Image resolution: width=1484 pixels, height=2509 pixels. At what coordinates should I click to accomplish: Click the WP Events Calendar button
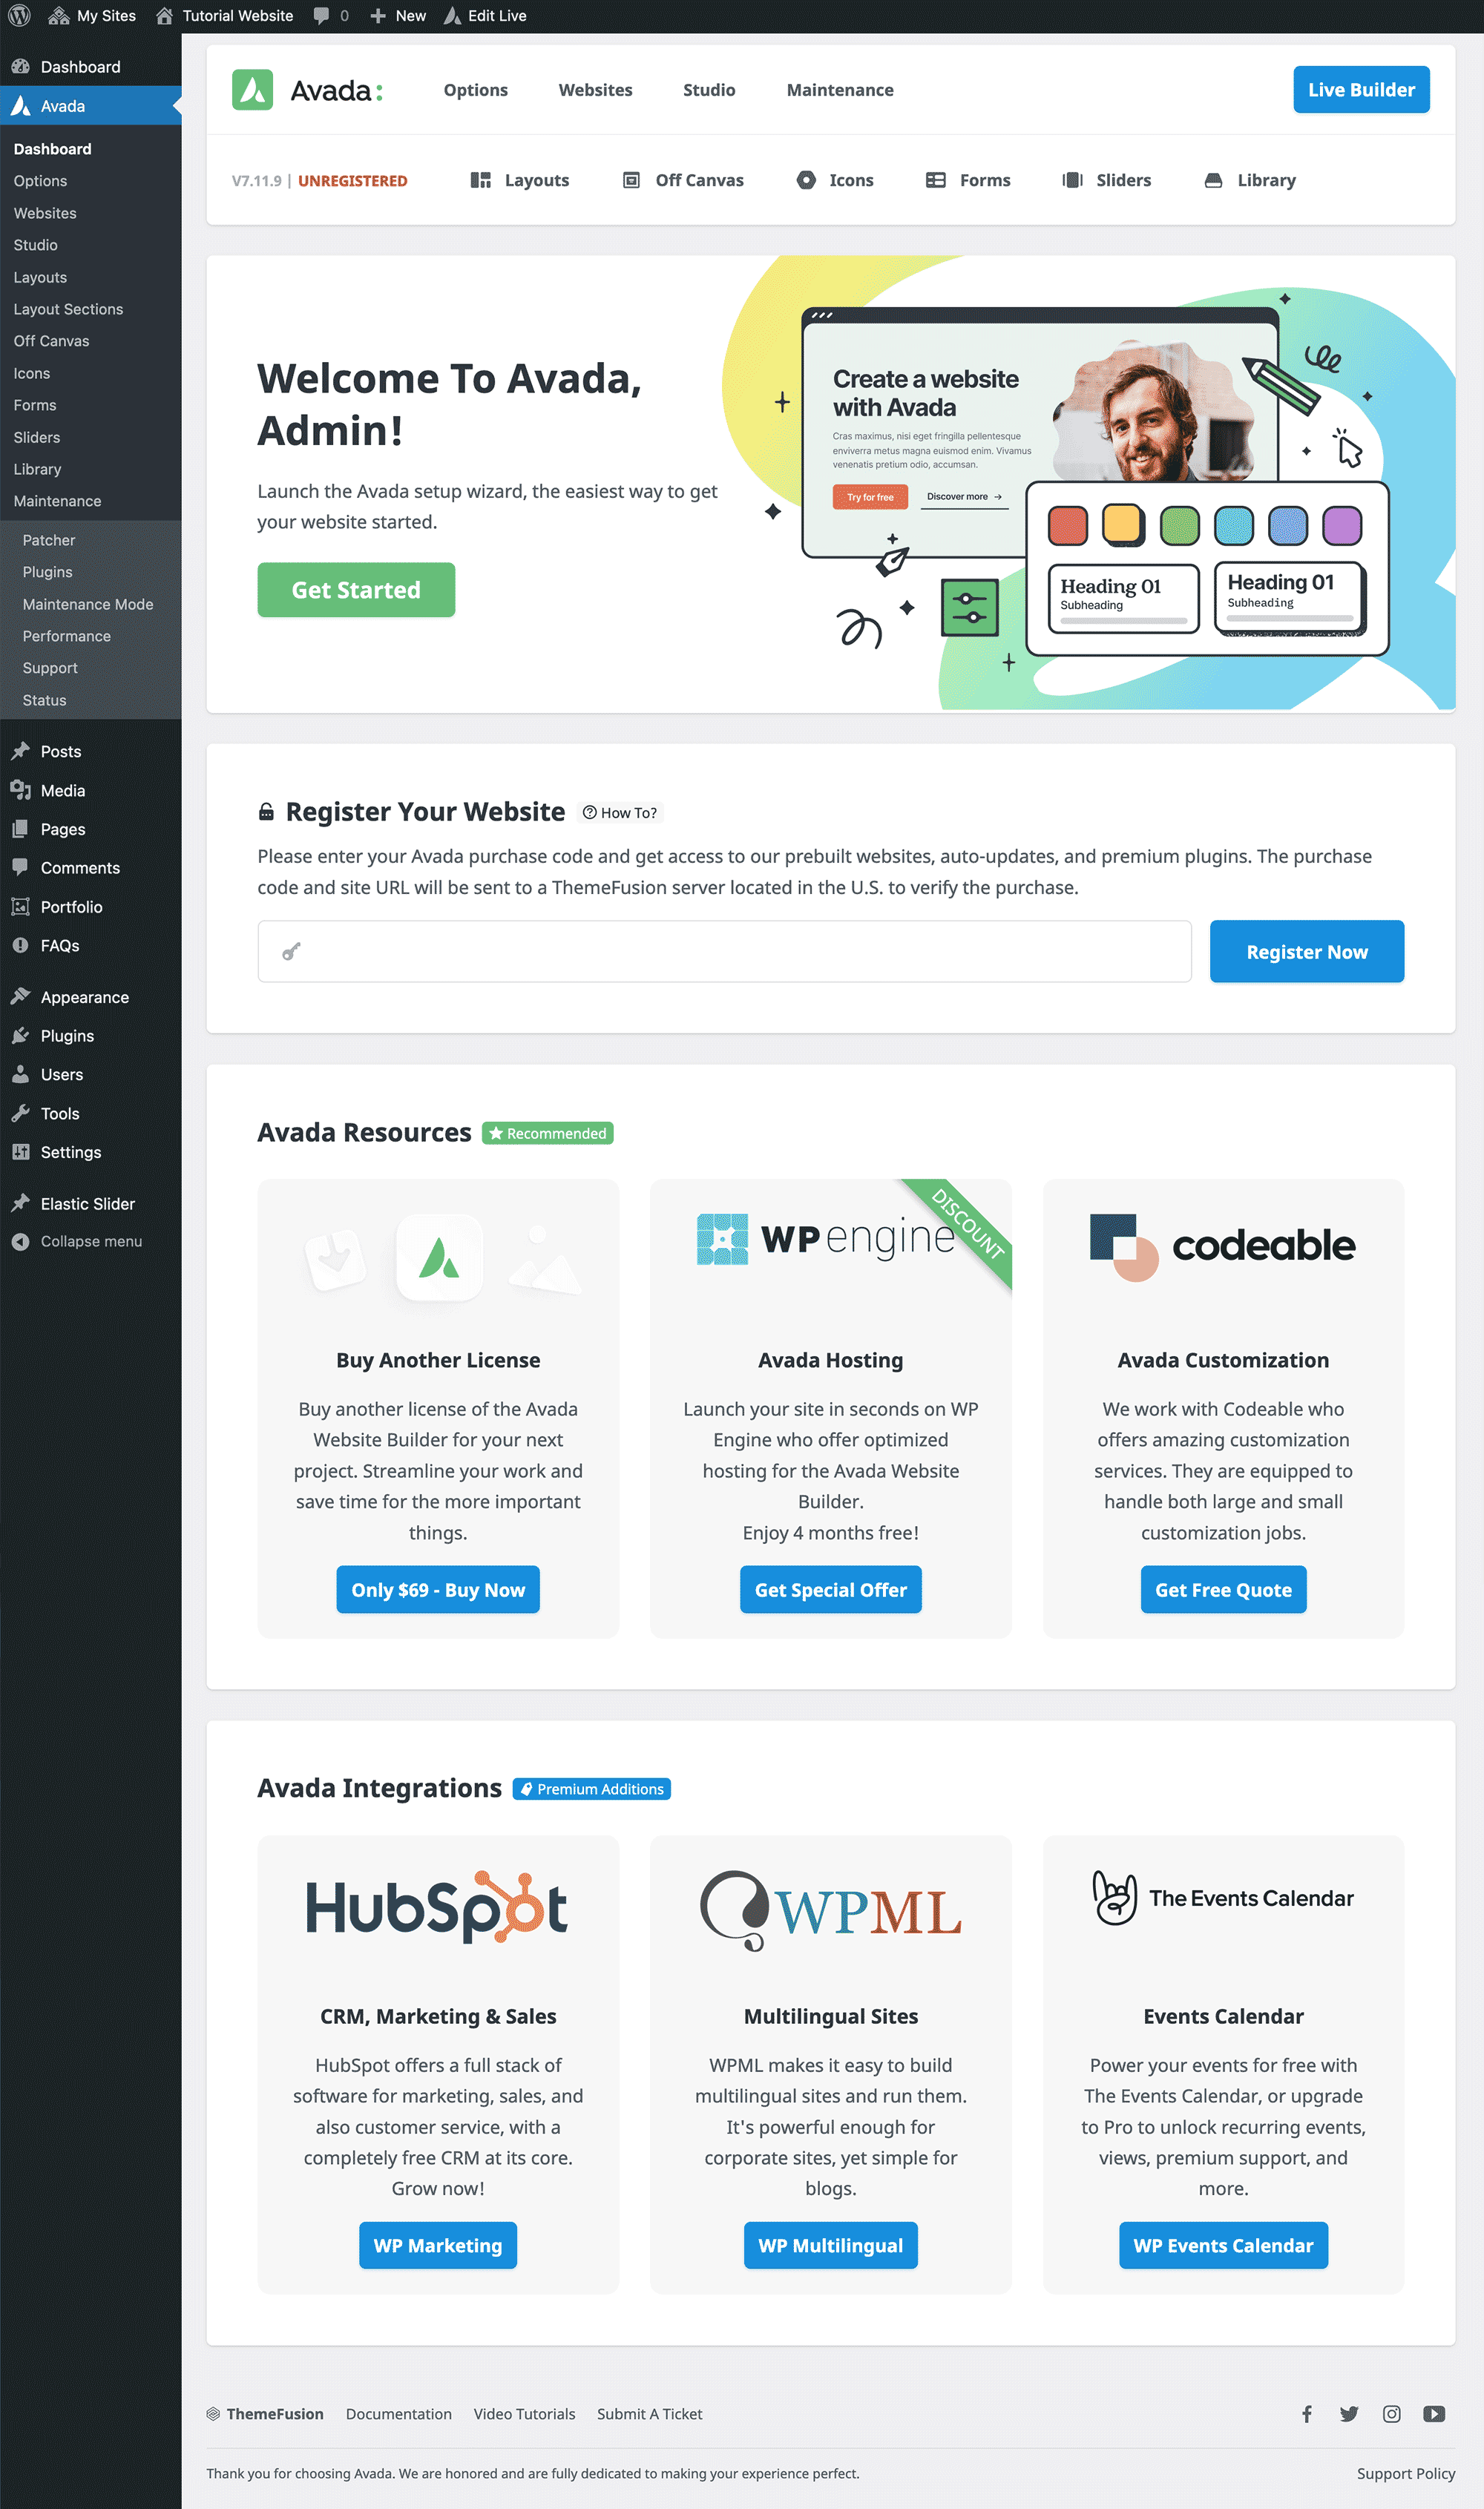click(x=1223, y=2245)
